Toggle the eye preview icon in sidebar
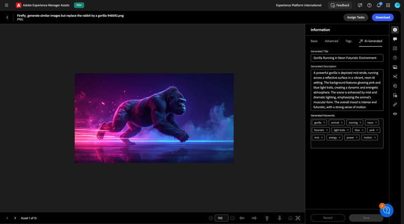Viewport: 404px width, 224px height. tap(395, 114)
